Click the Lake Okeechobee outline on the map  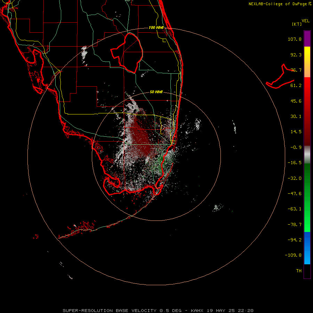(x=127, y=53)
